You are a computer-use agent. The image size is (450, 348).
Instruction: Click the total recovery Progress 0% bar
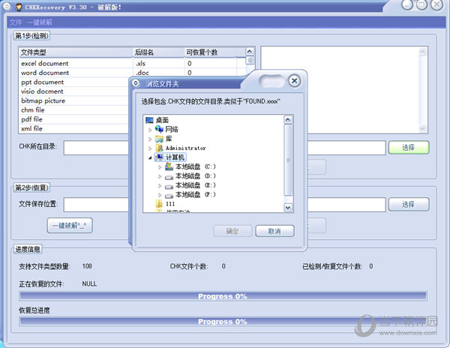click(x=223, y=322)
